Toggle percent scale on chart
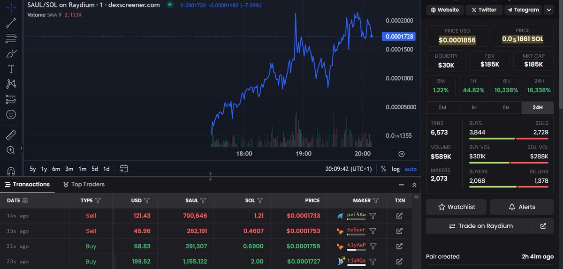The height and width of the screenshot is (269, 563). pos(383,169)
